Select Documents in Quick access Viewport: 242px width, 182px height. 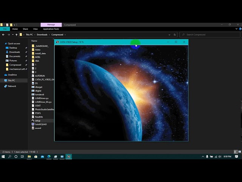[15, 56]
